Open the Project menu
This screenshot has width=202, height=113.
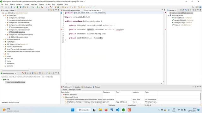[48, 4]
